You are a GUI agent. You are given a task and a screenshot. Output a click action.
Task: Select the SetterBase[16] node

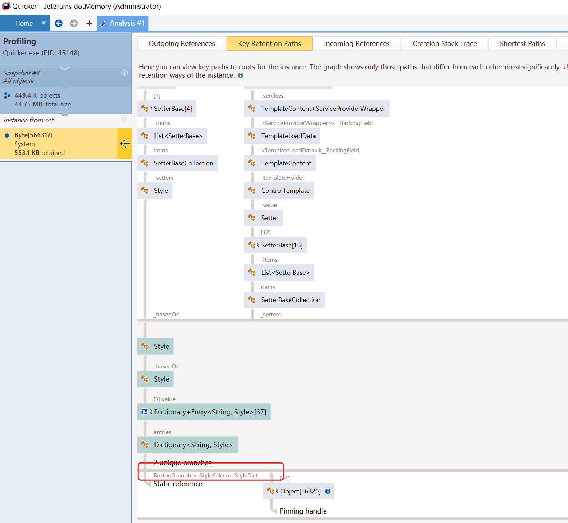(275, 245)
